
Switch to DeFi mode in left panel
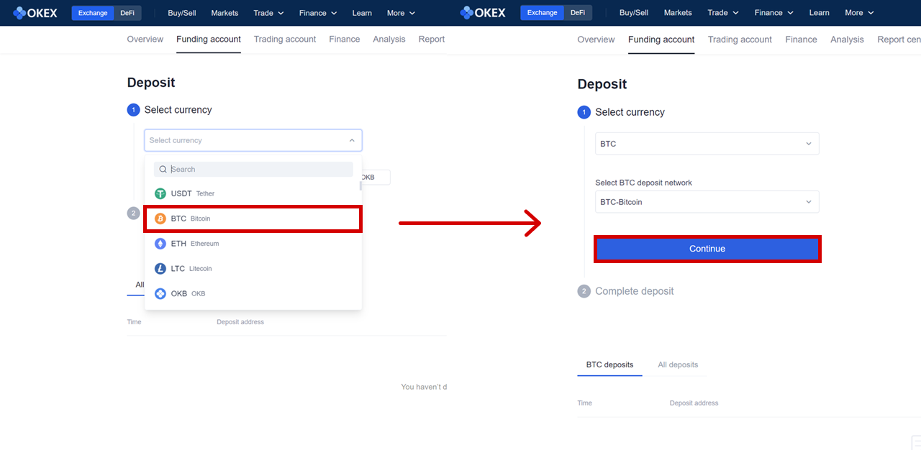[x=127, y=13]
